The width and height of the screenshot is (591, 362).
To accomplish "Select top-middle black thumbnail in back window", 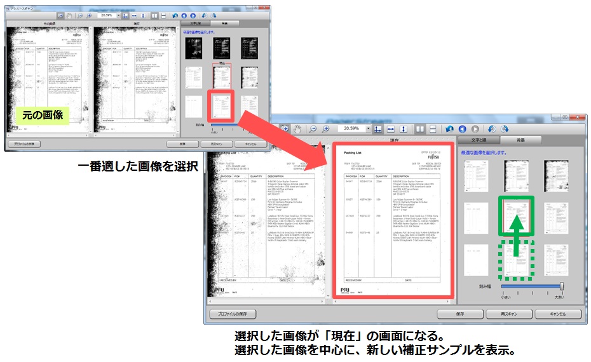I will 222,48.
